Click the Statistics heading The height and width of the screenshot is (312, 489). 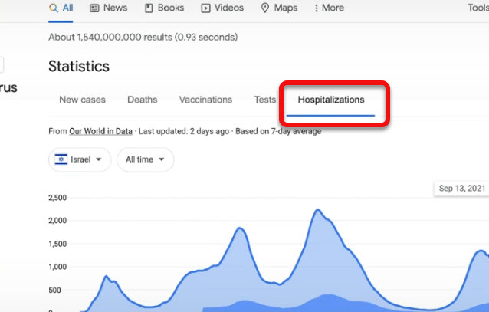(x=79, y=67)
